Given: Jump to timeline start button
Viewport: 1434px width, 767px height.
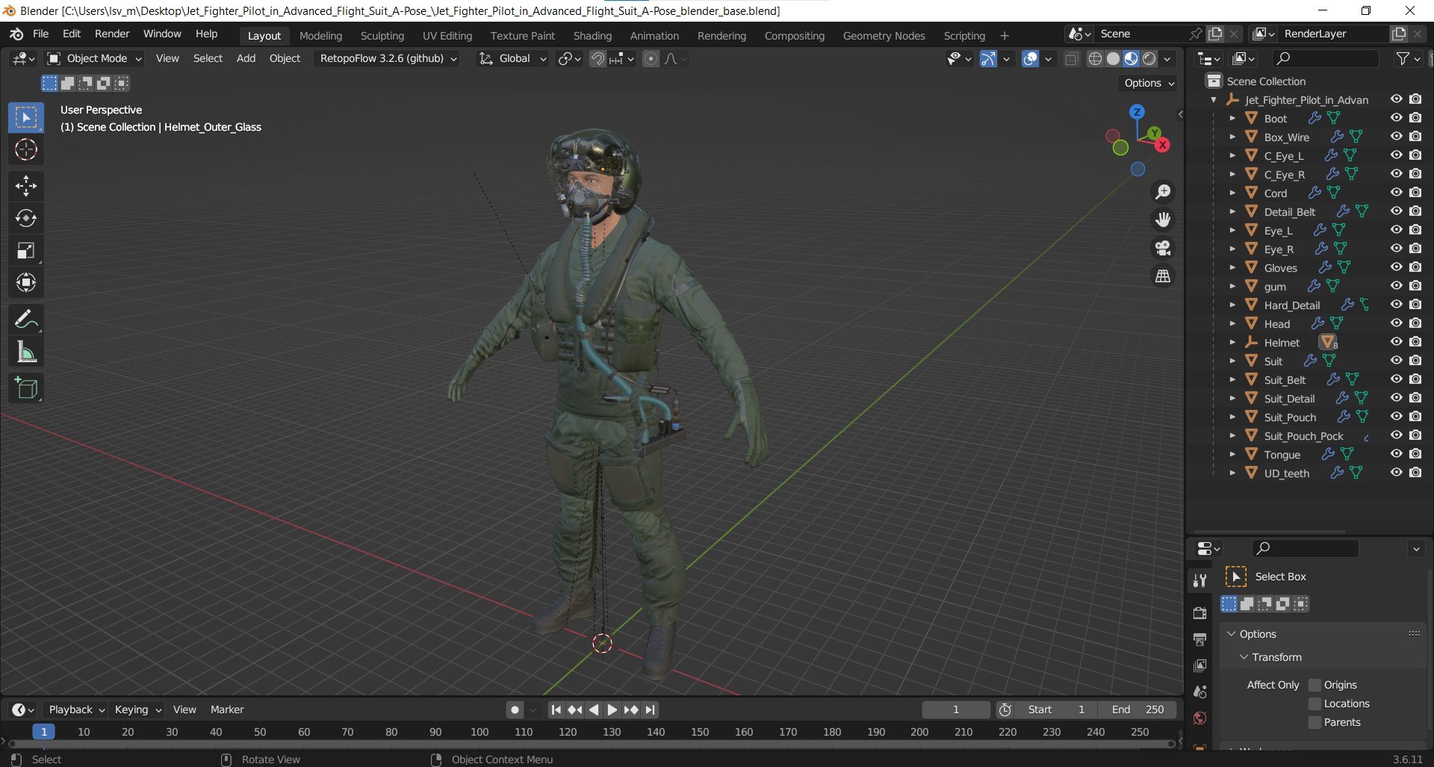Looking at the screenshot, I should click(556, 709).
